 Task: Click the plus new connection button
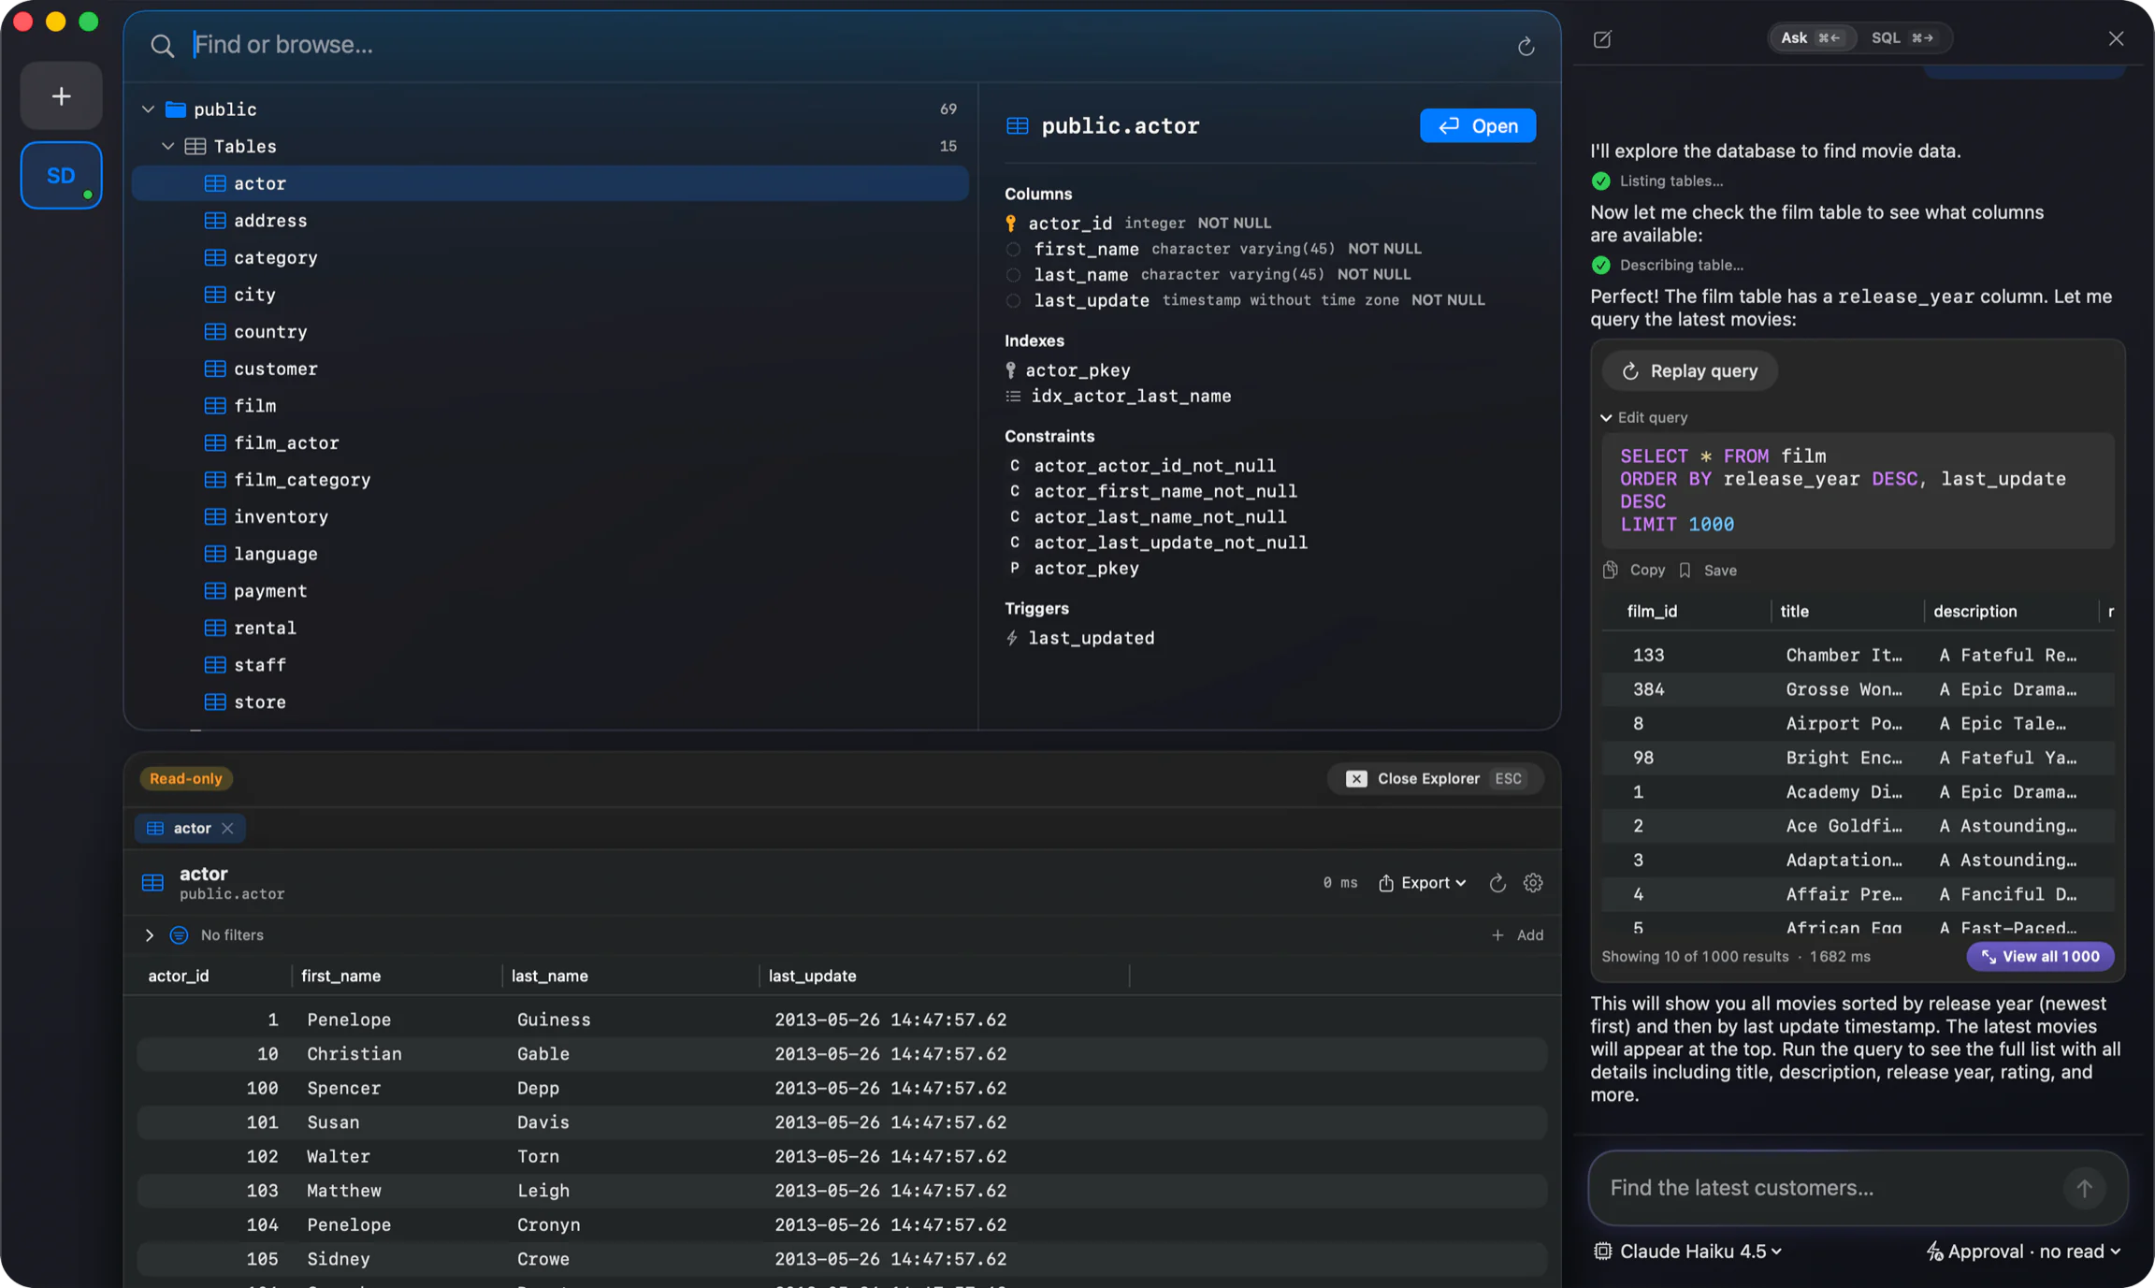(x=61, y=95)
